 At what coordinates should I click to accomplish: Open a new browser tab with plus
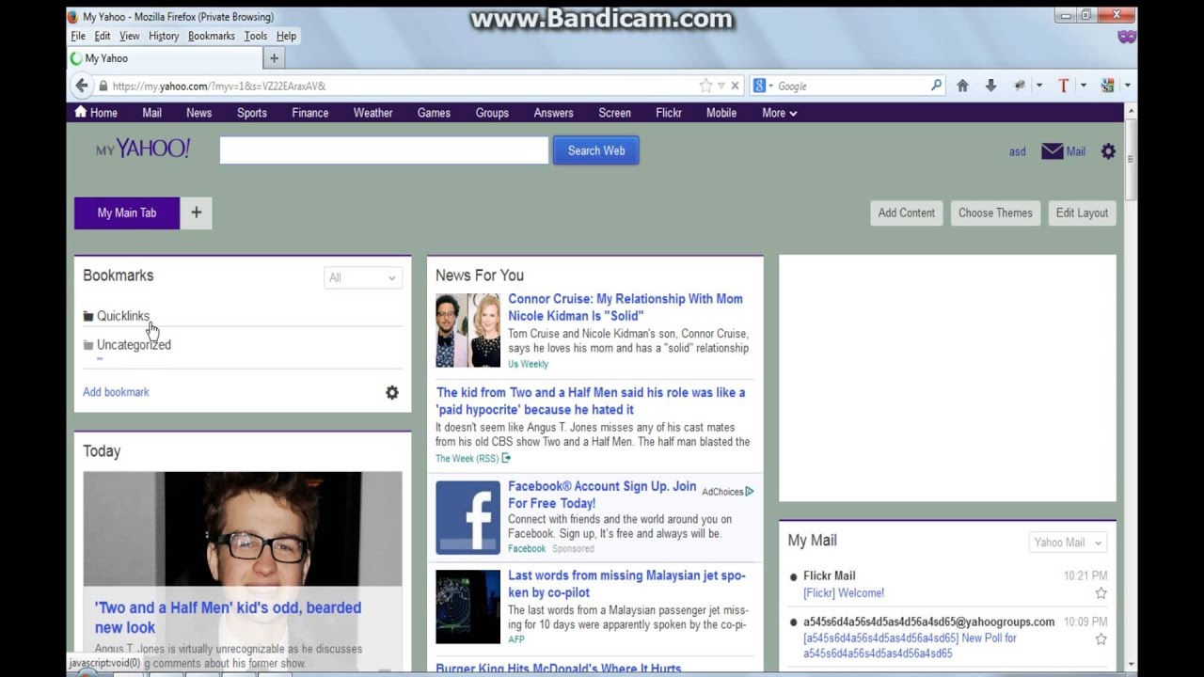(x=274, y=58)
